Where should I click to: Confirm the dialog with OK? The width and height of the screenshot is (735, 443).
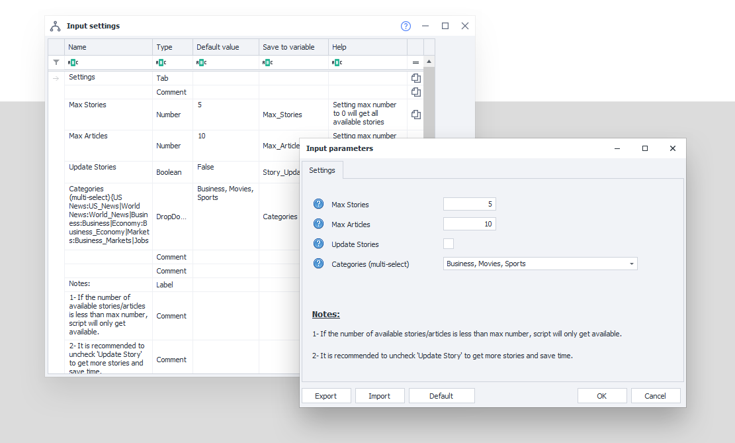click(601, 396)
